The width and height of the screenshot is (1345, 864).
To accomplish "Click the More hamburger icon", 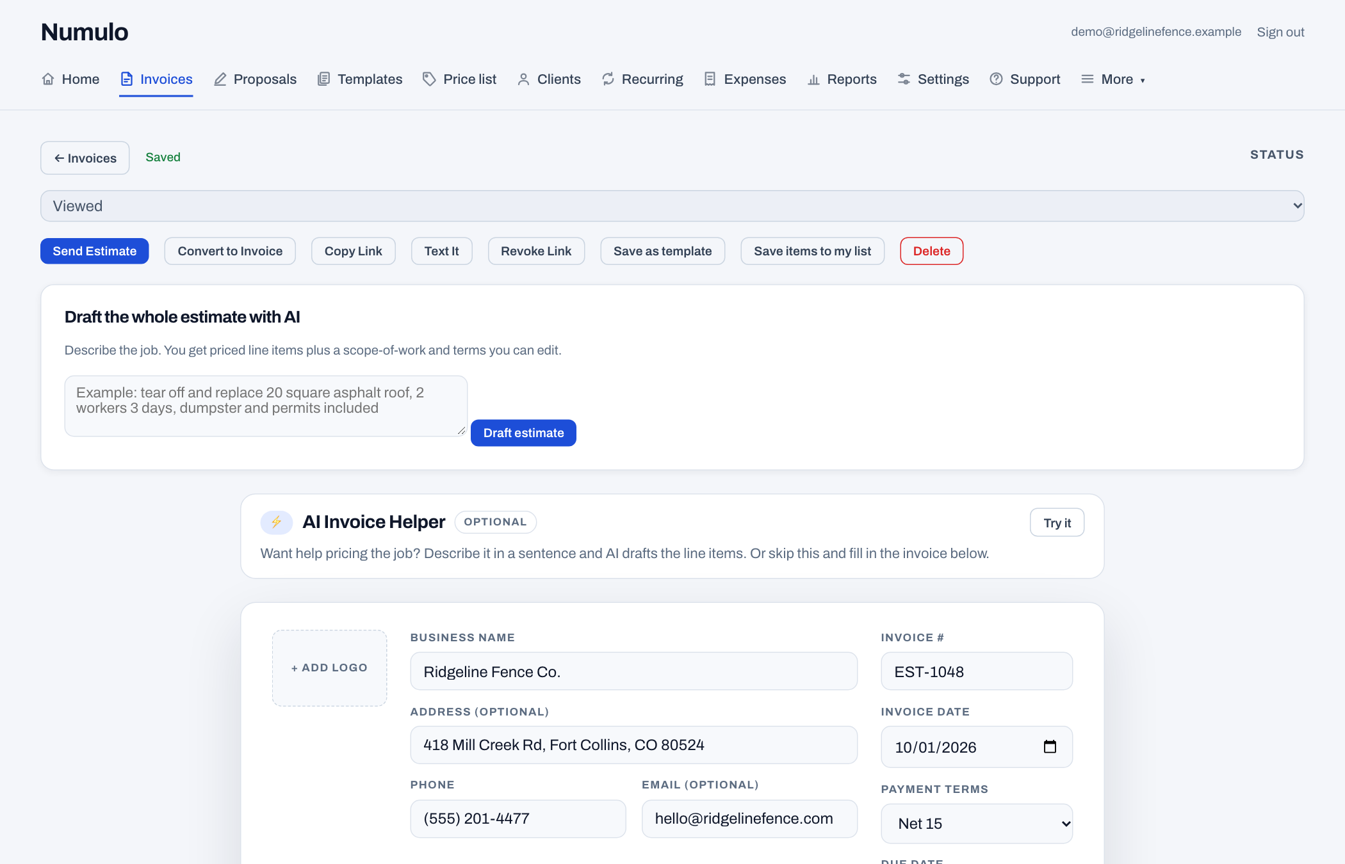I will 1088,79.
